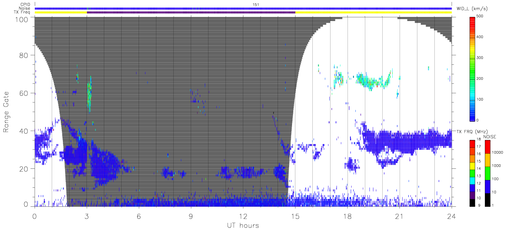Viewport: 508px width, 234px height.
Task: Click the 9 tick label on UT axis
Action: (191, 216)
